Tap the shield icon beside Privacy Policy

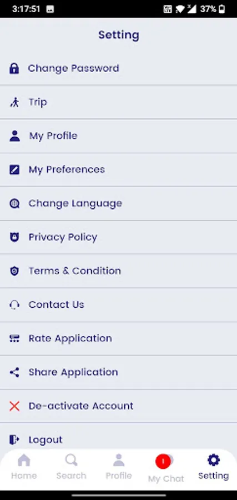click(14, 237)
